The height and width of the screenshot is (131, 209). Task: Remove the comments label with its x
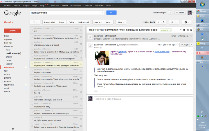(x=170, y=30)
